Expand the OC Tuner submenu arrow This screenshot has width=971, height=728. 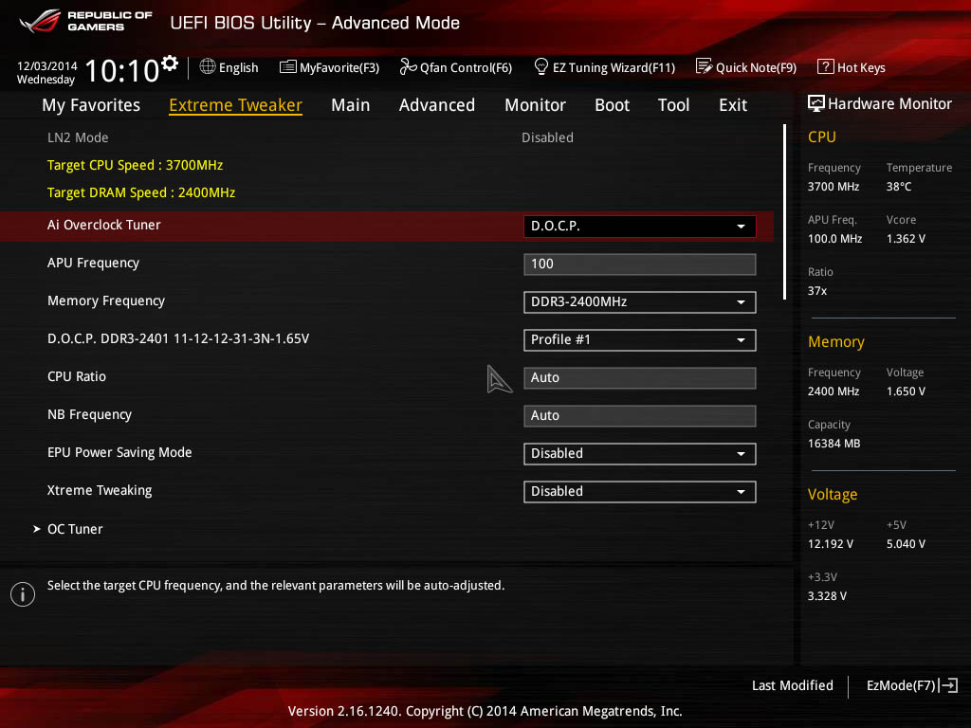37,529
